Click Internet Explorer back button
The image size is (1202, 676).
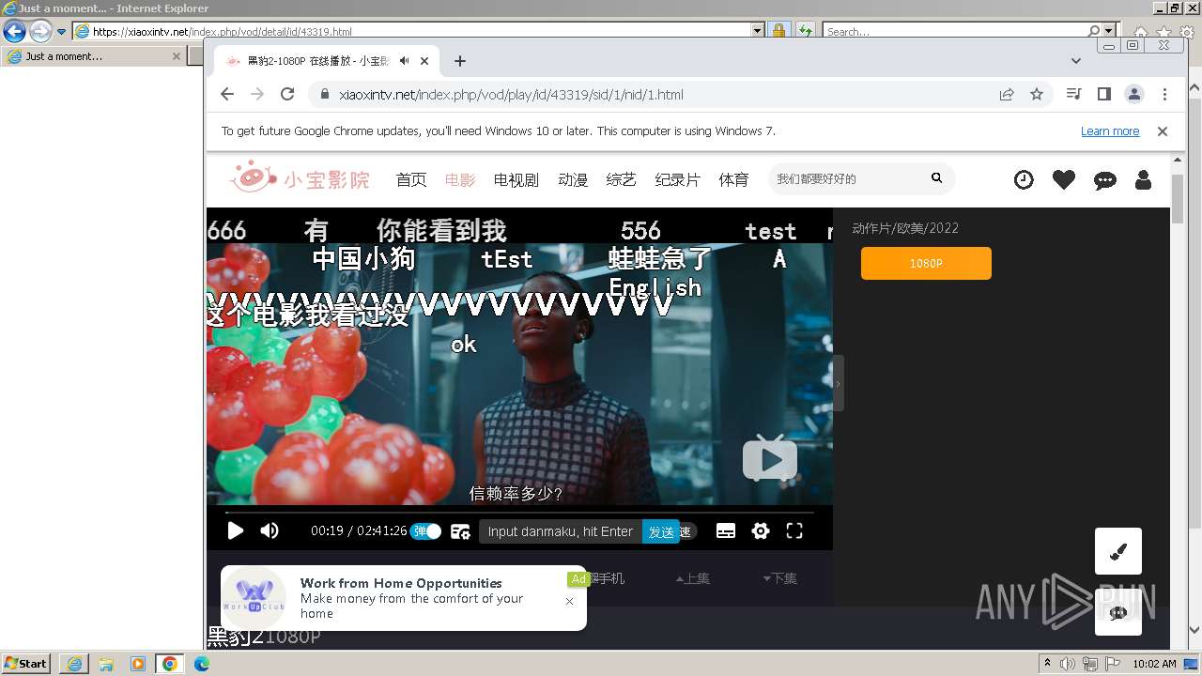click(x=14, y=31)
